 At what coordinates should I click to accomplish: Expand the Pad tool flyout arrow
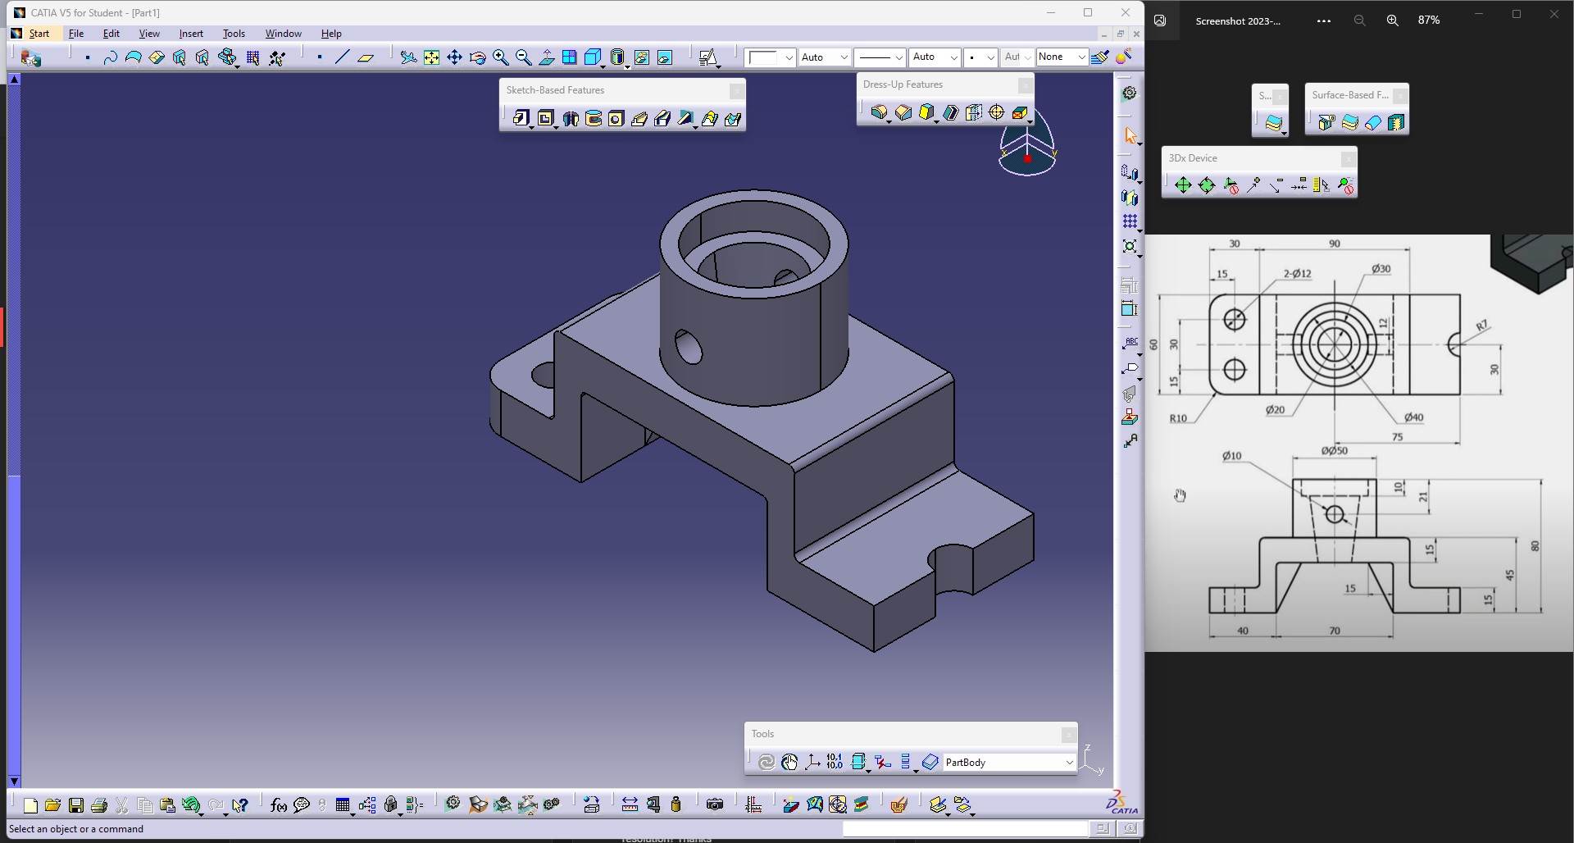[x=531, y=127]
